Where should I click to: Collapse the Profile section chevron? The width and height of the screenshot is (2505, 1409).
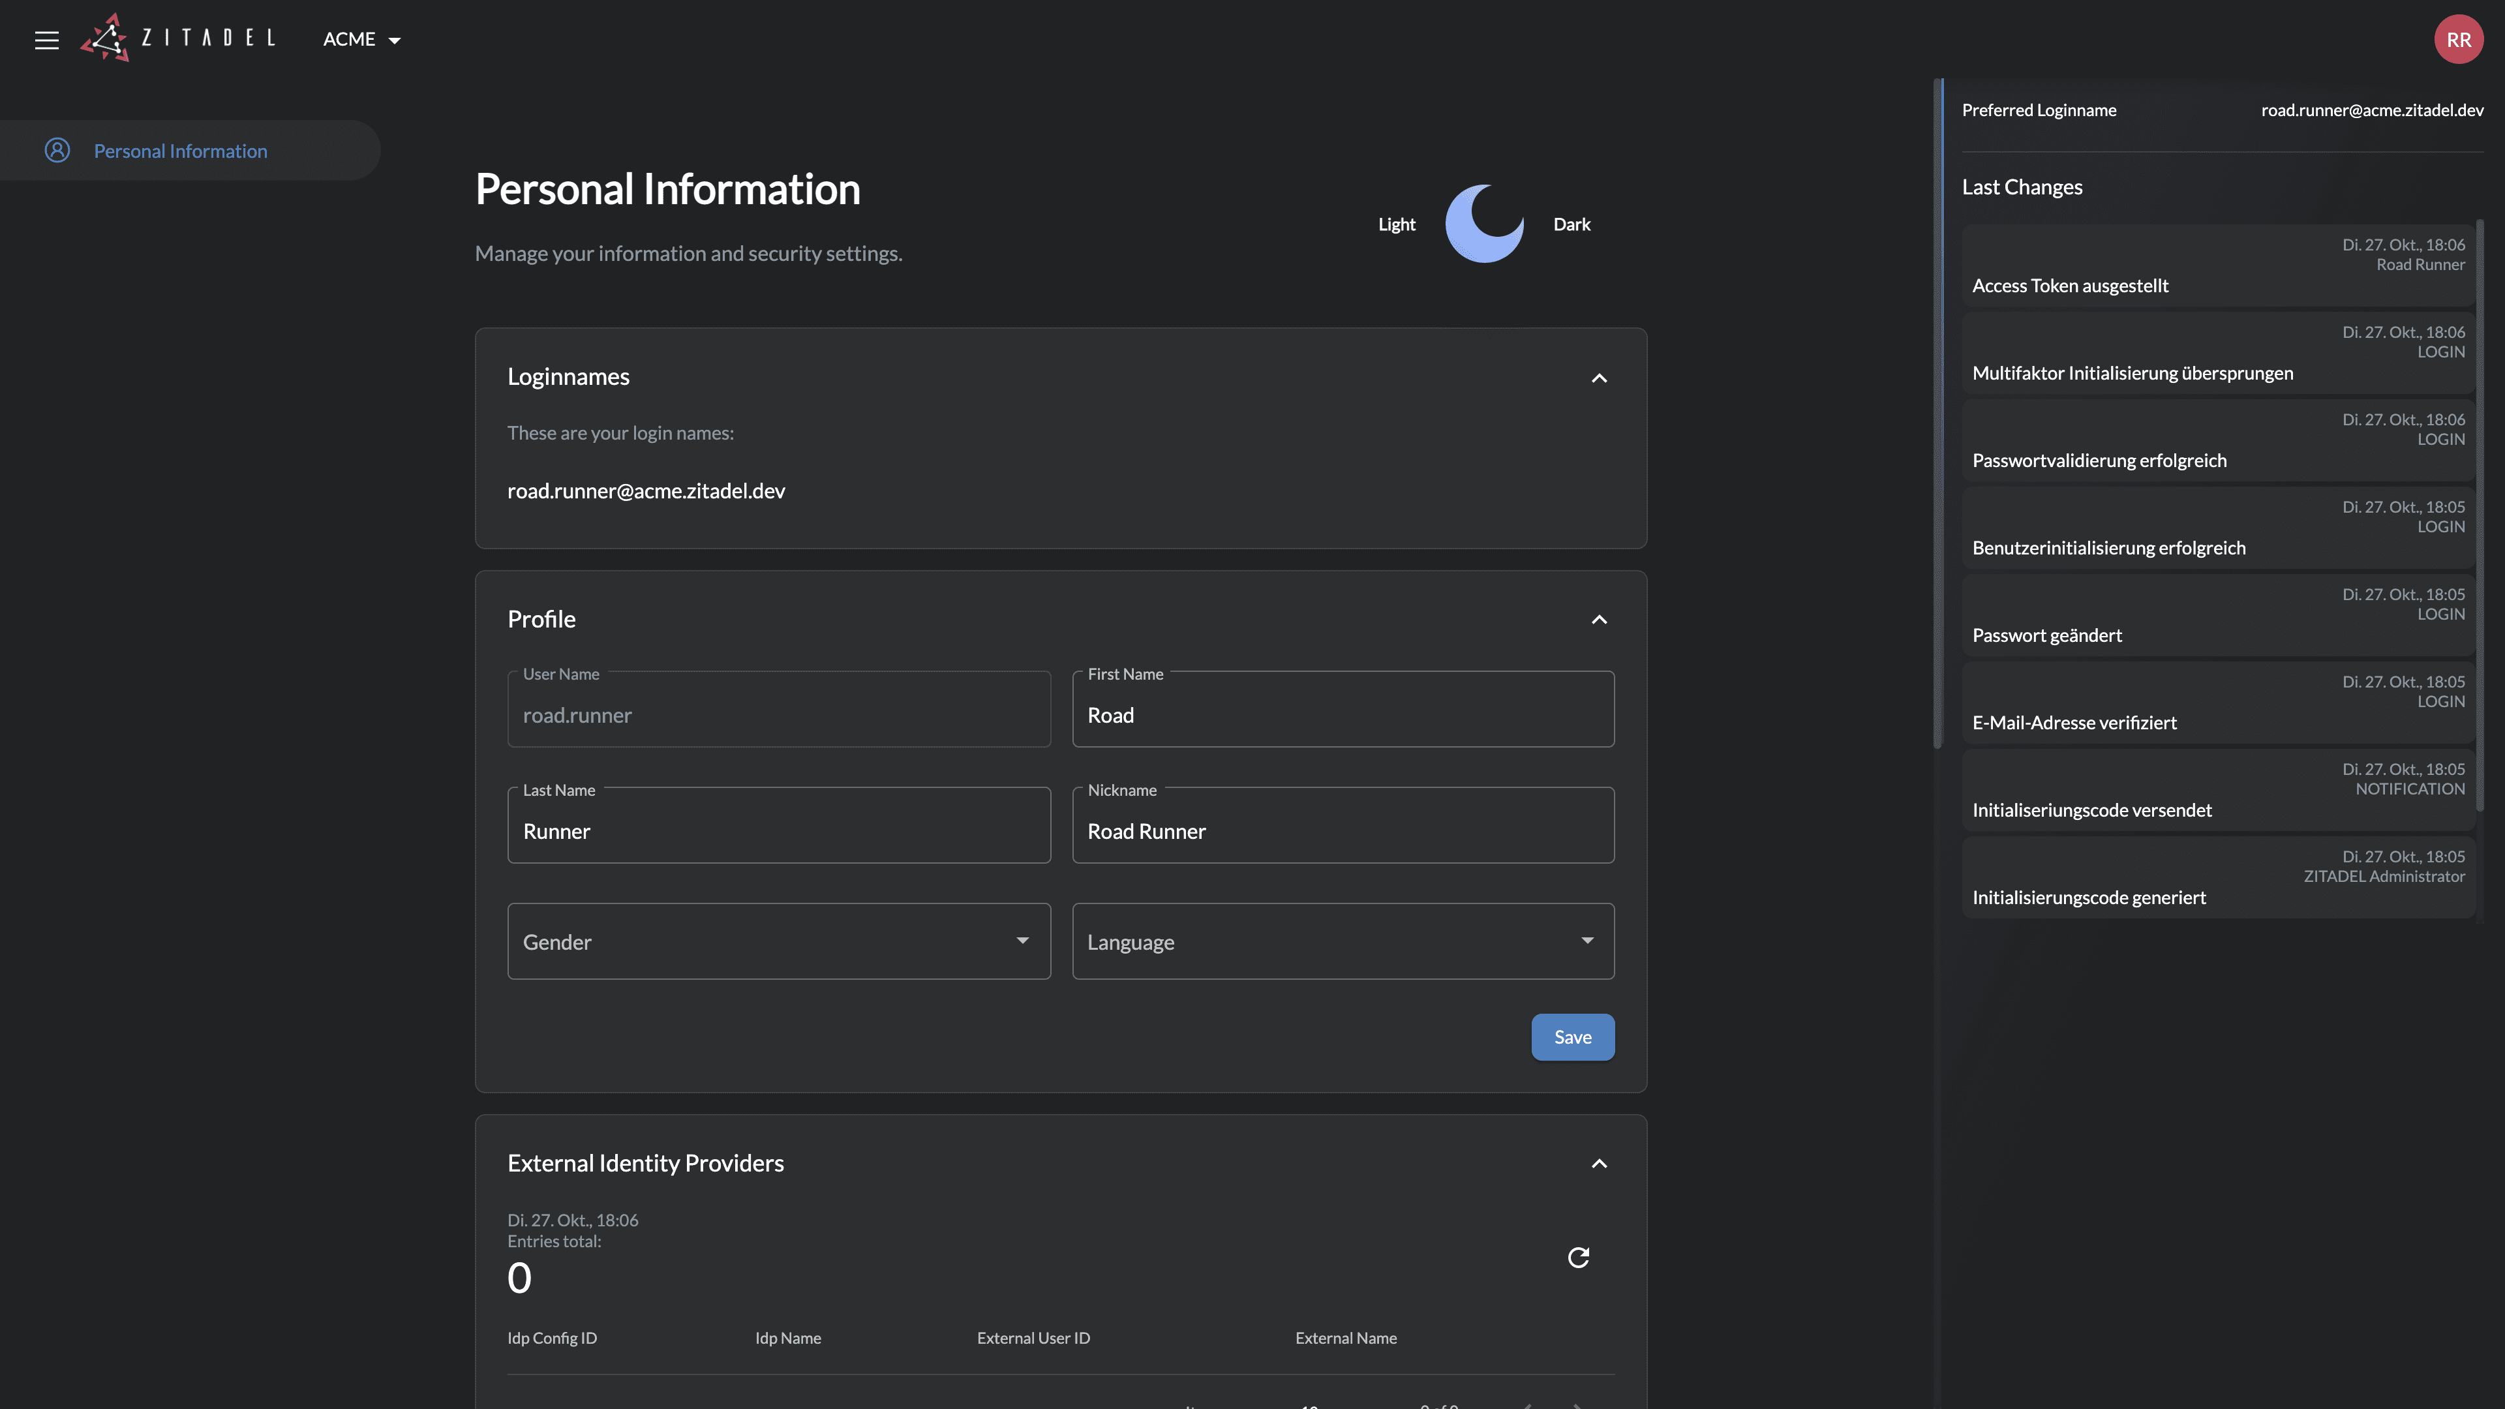coord(1599,620)
